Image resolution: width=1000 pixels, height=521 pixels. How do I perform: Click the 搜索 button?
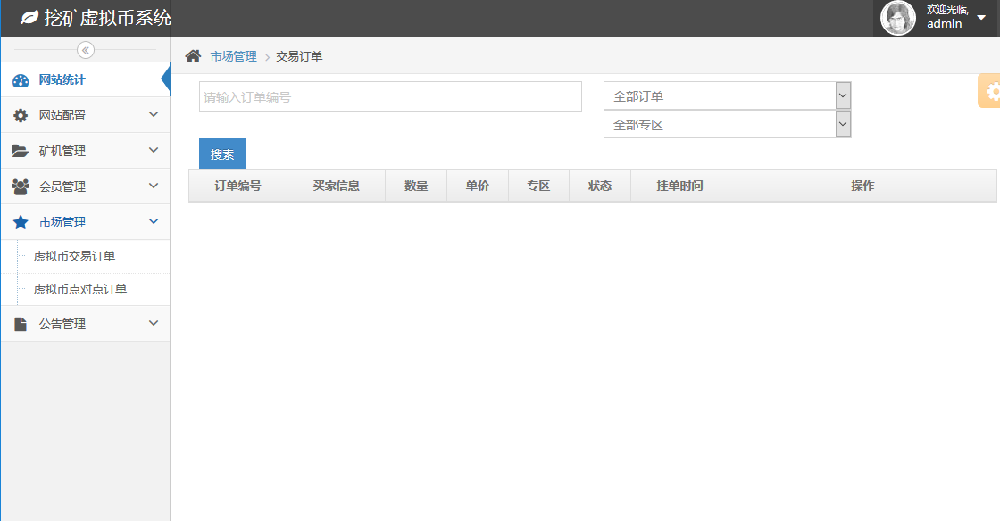222,154
